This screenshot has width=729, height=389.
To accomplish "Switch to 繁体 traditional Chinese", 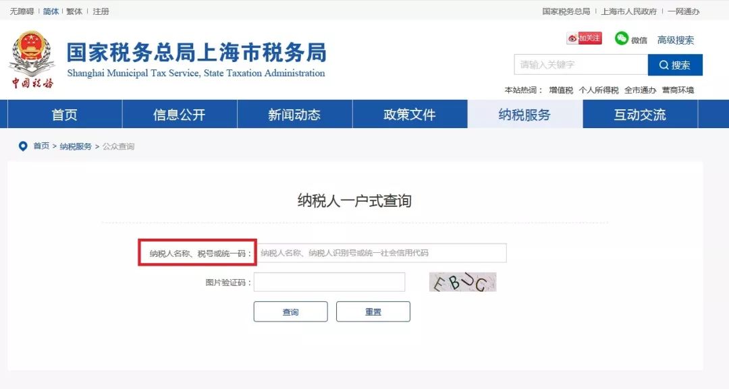I will (x=73, y=11).
